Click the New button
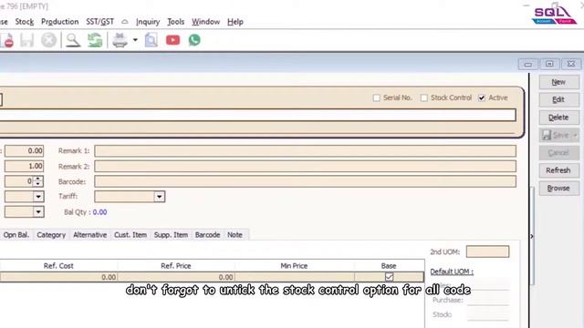584x328 pixels. [558, 82]
